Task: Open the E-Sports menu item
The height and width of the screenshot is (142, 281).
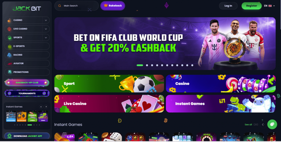Action: 27,46
